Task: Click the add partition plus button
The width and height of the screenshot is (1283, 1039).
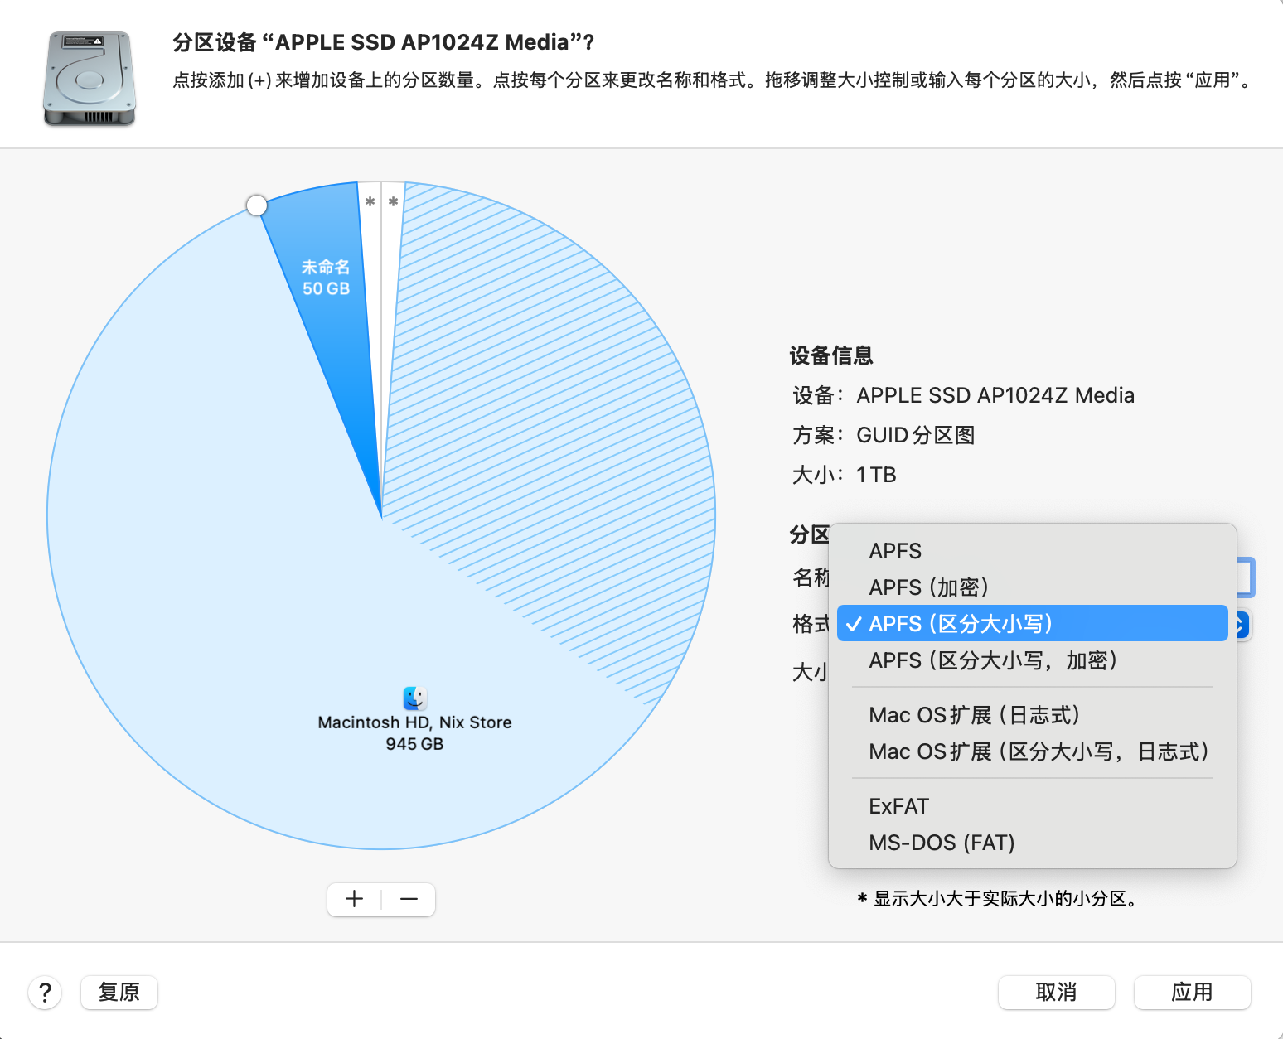Action: [x=355, y=899]
